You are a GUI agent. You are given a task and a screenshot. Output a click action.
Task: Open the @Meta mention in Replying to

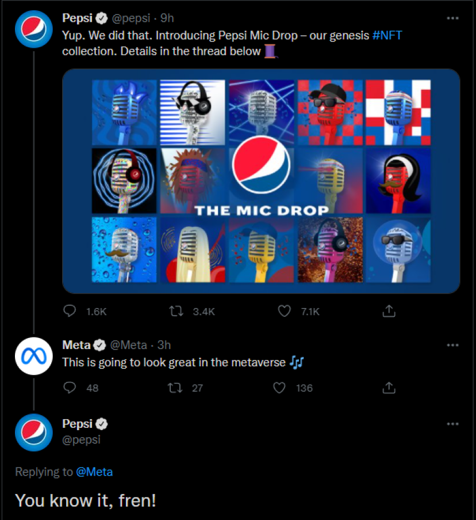tap(94, 472)
